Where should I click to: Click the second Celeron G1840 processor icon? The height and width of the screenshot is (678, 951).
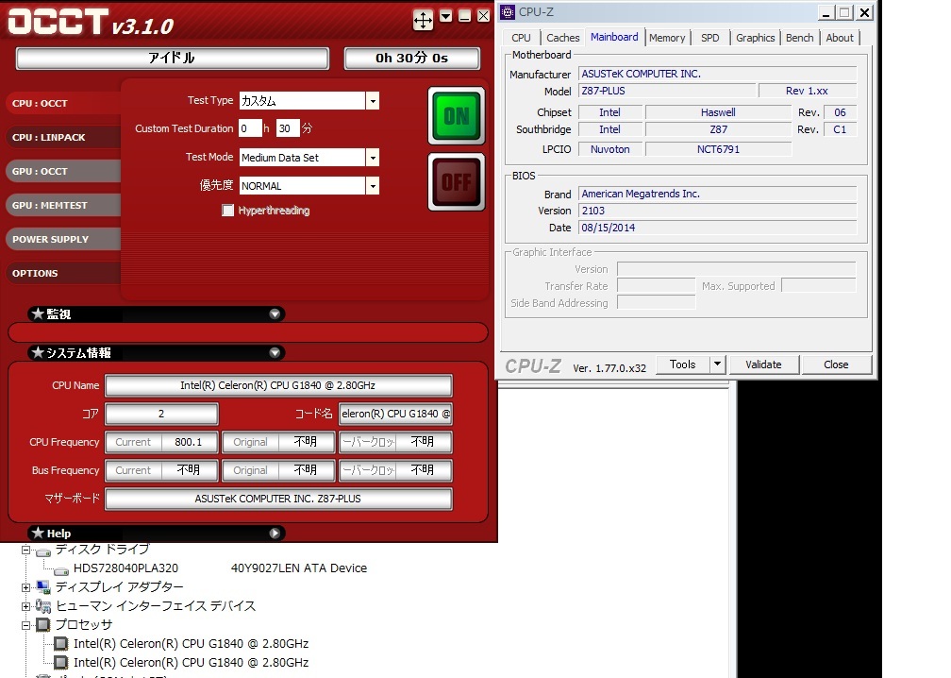[60, 662]
